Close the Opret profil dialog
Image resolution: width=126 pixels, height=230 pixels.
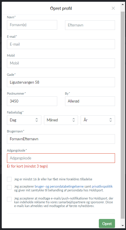pyautogui.click(x=113, y=8)
